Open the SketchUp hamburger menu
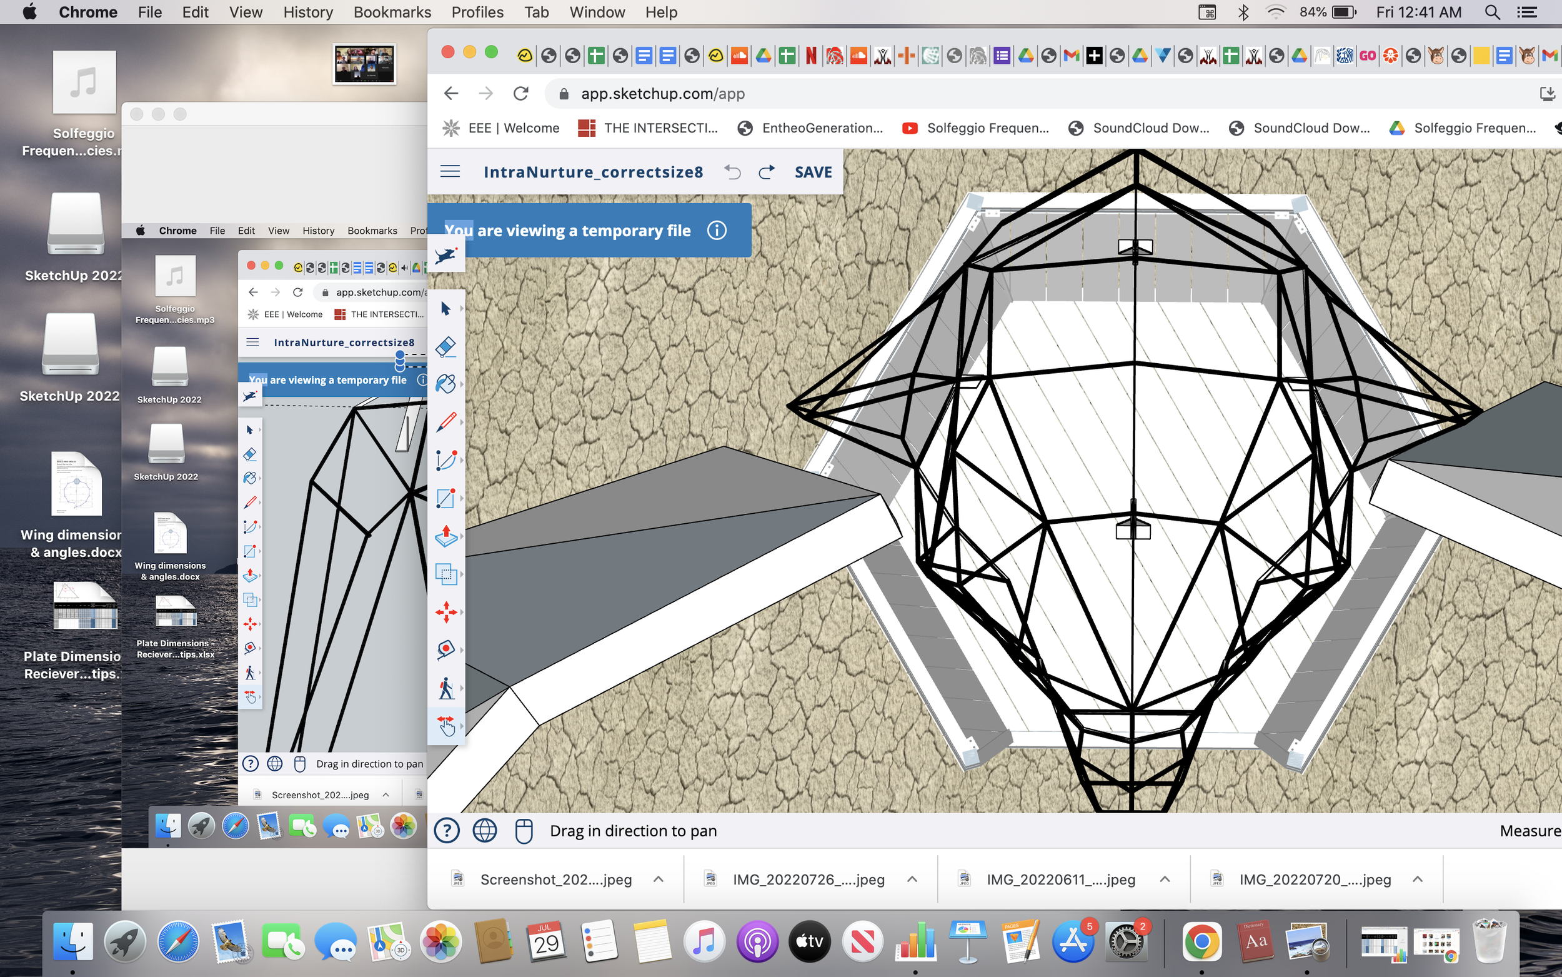The height and width of the screenshot is (977, 1562). coord(450,172)
